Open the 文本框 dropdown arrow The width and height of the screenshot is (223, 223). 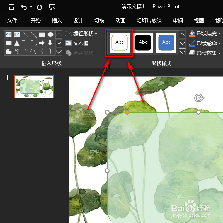point(94,43)
